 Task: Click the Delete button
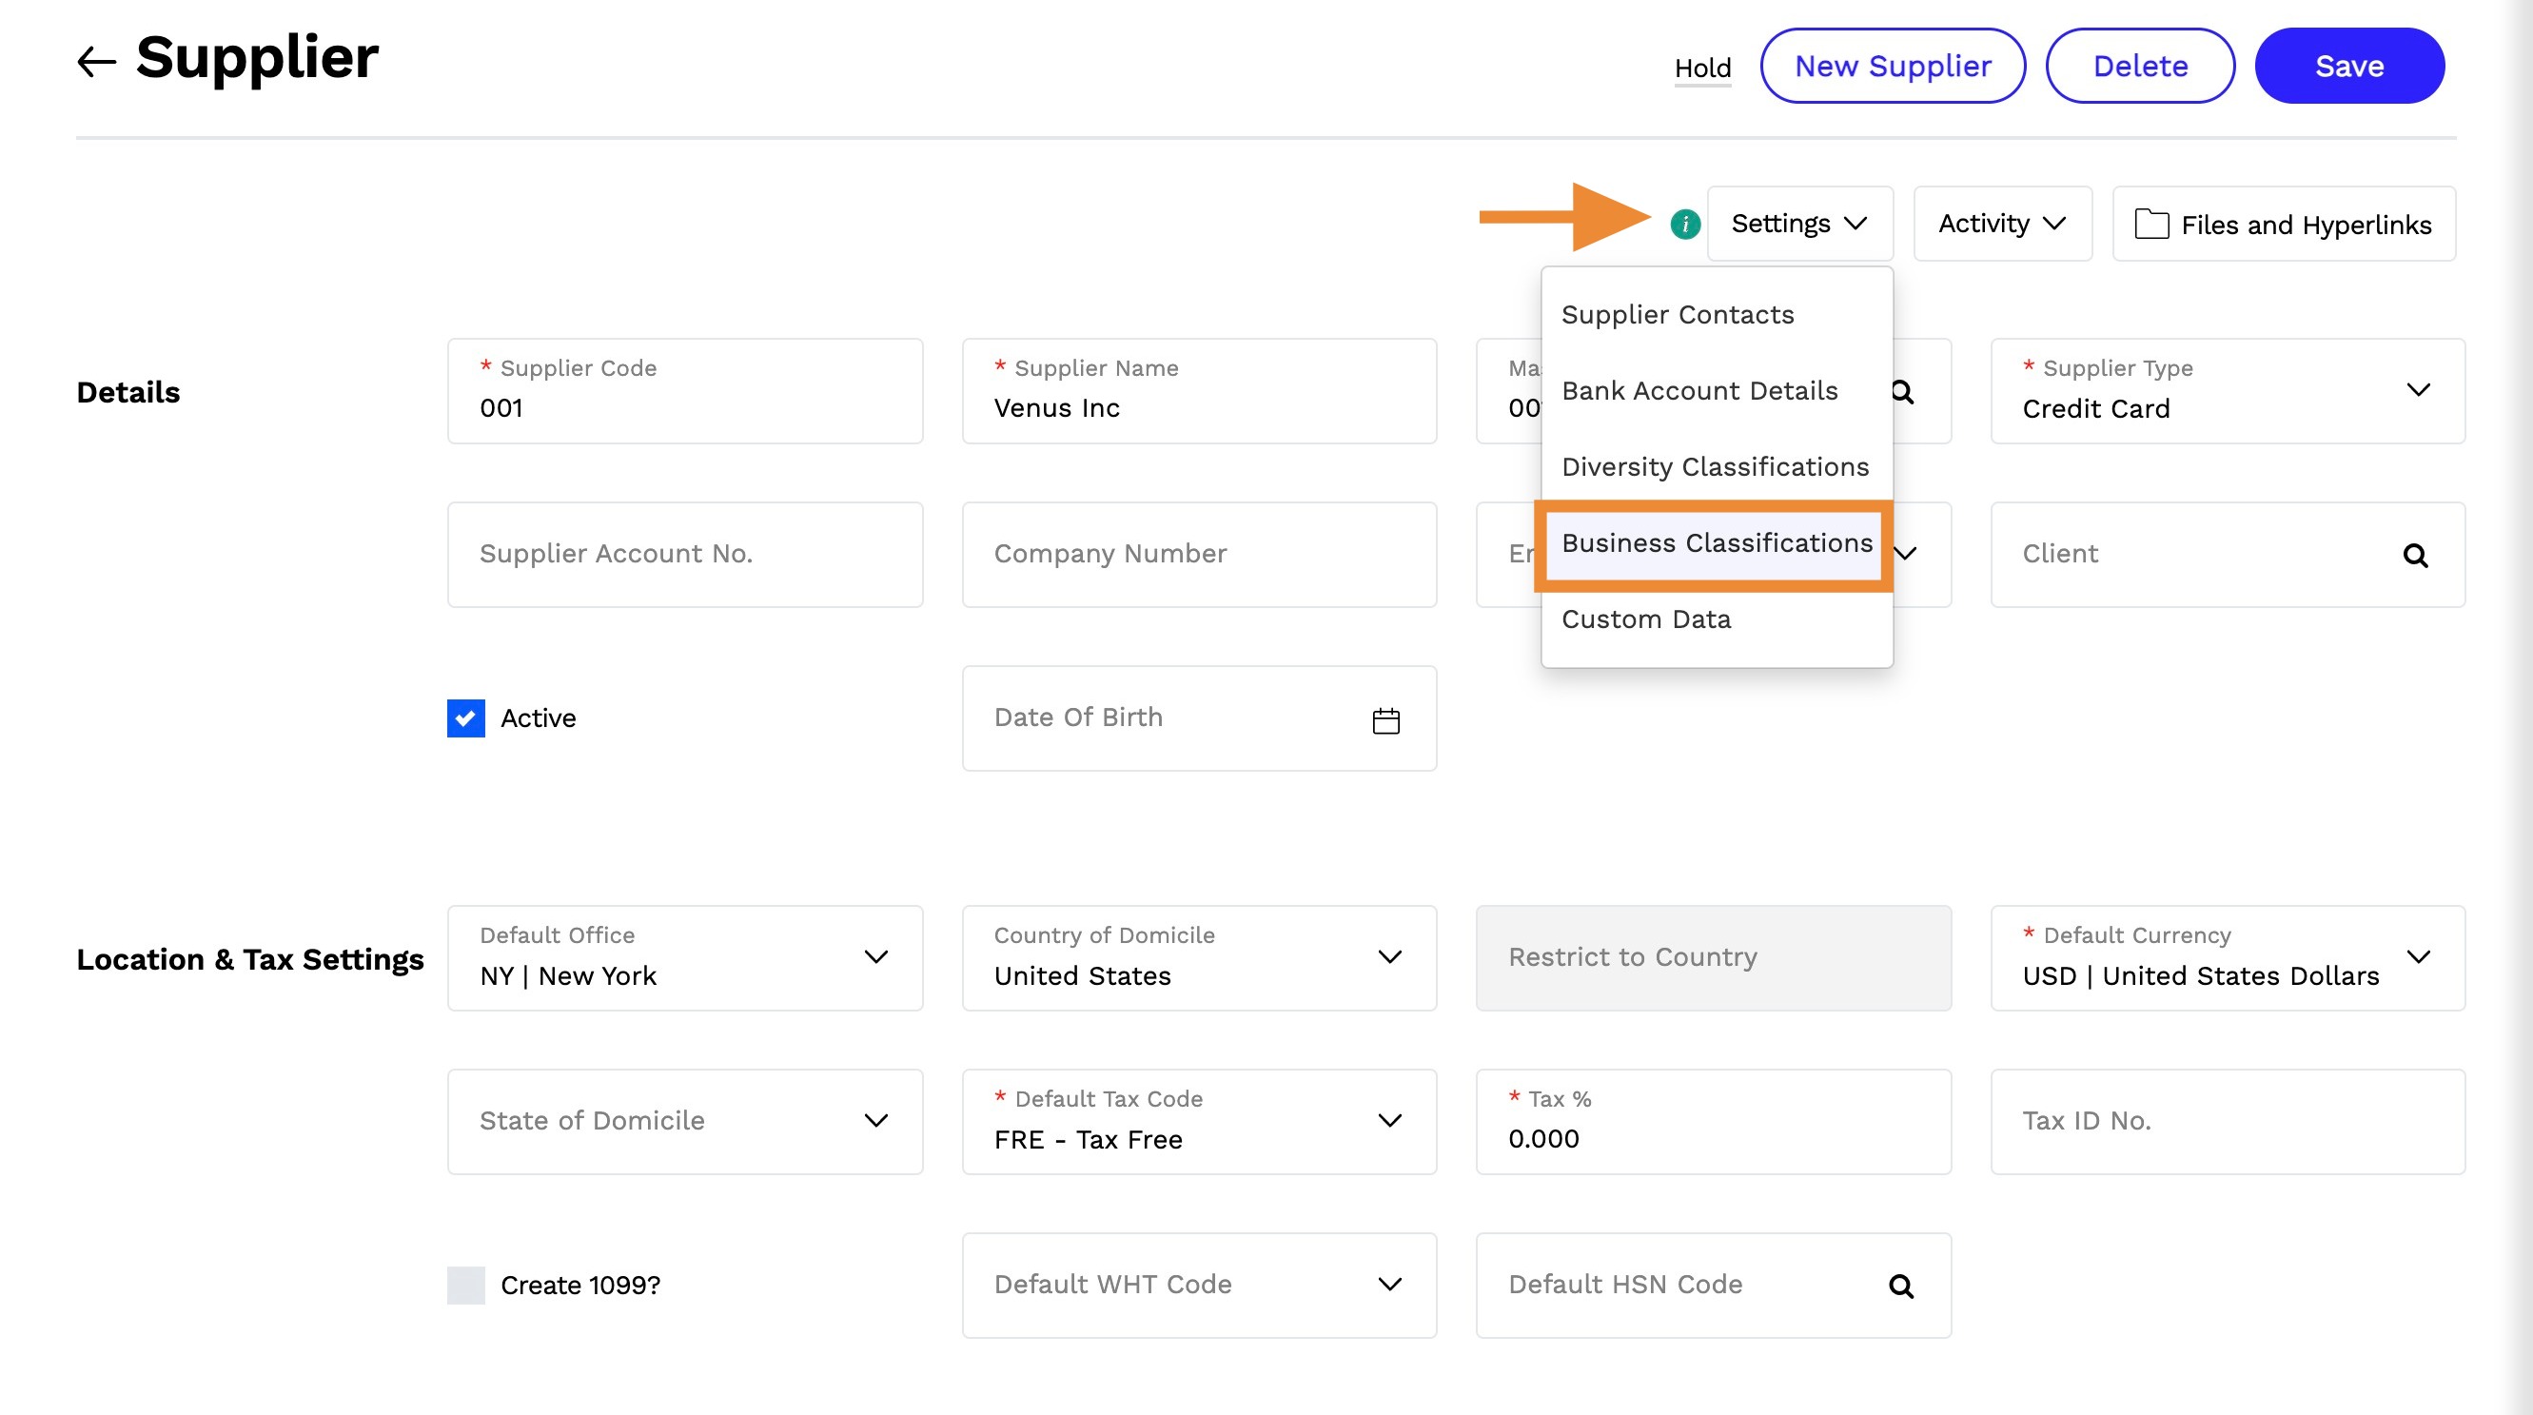(x=2140, y=66)
